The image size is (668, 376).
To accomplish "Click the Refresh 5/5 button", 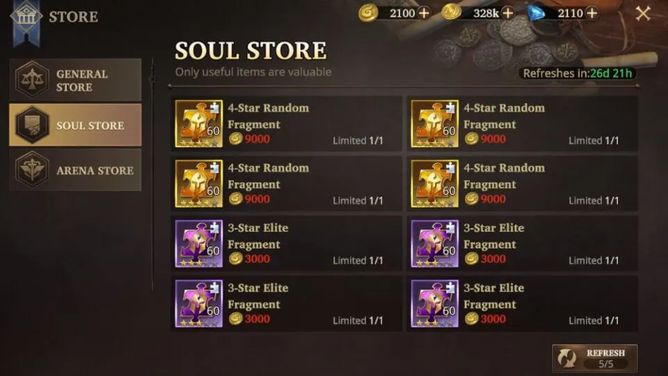I will point(595,358).
